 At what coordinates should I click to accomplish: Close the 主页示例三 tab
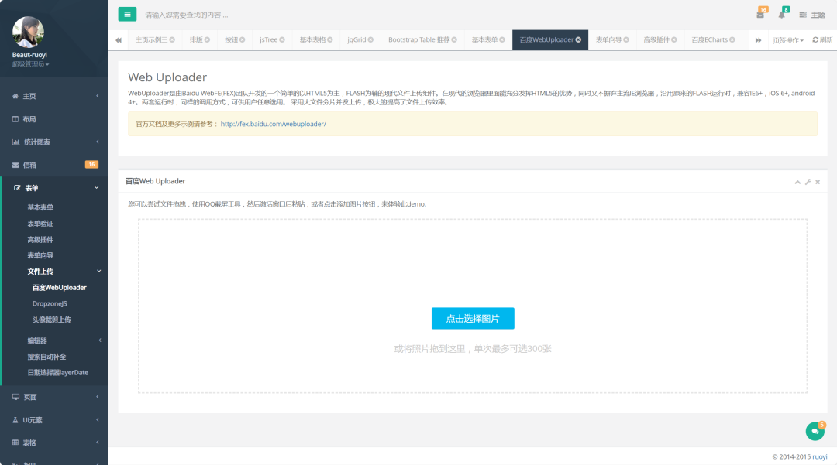[x=172, y=40]
